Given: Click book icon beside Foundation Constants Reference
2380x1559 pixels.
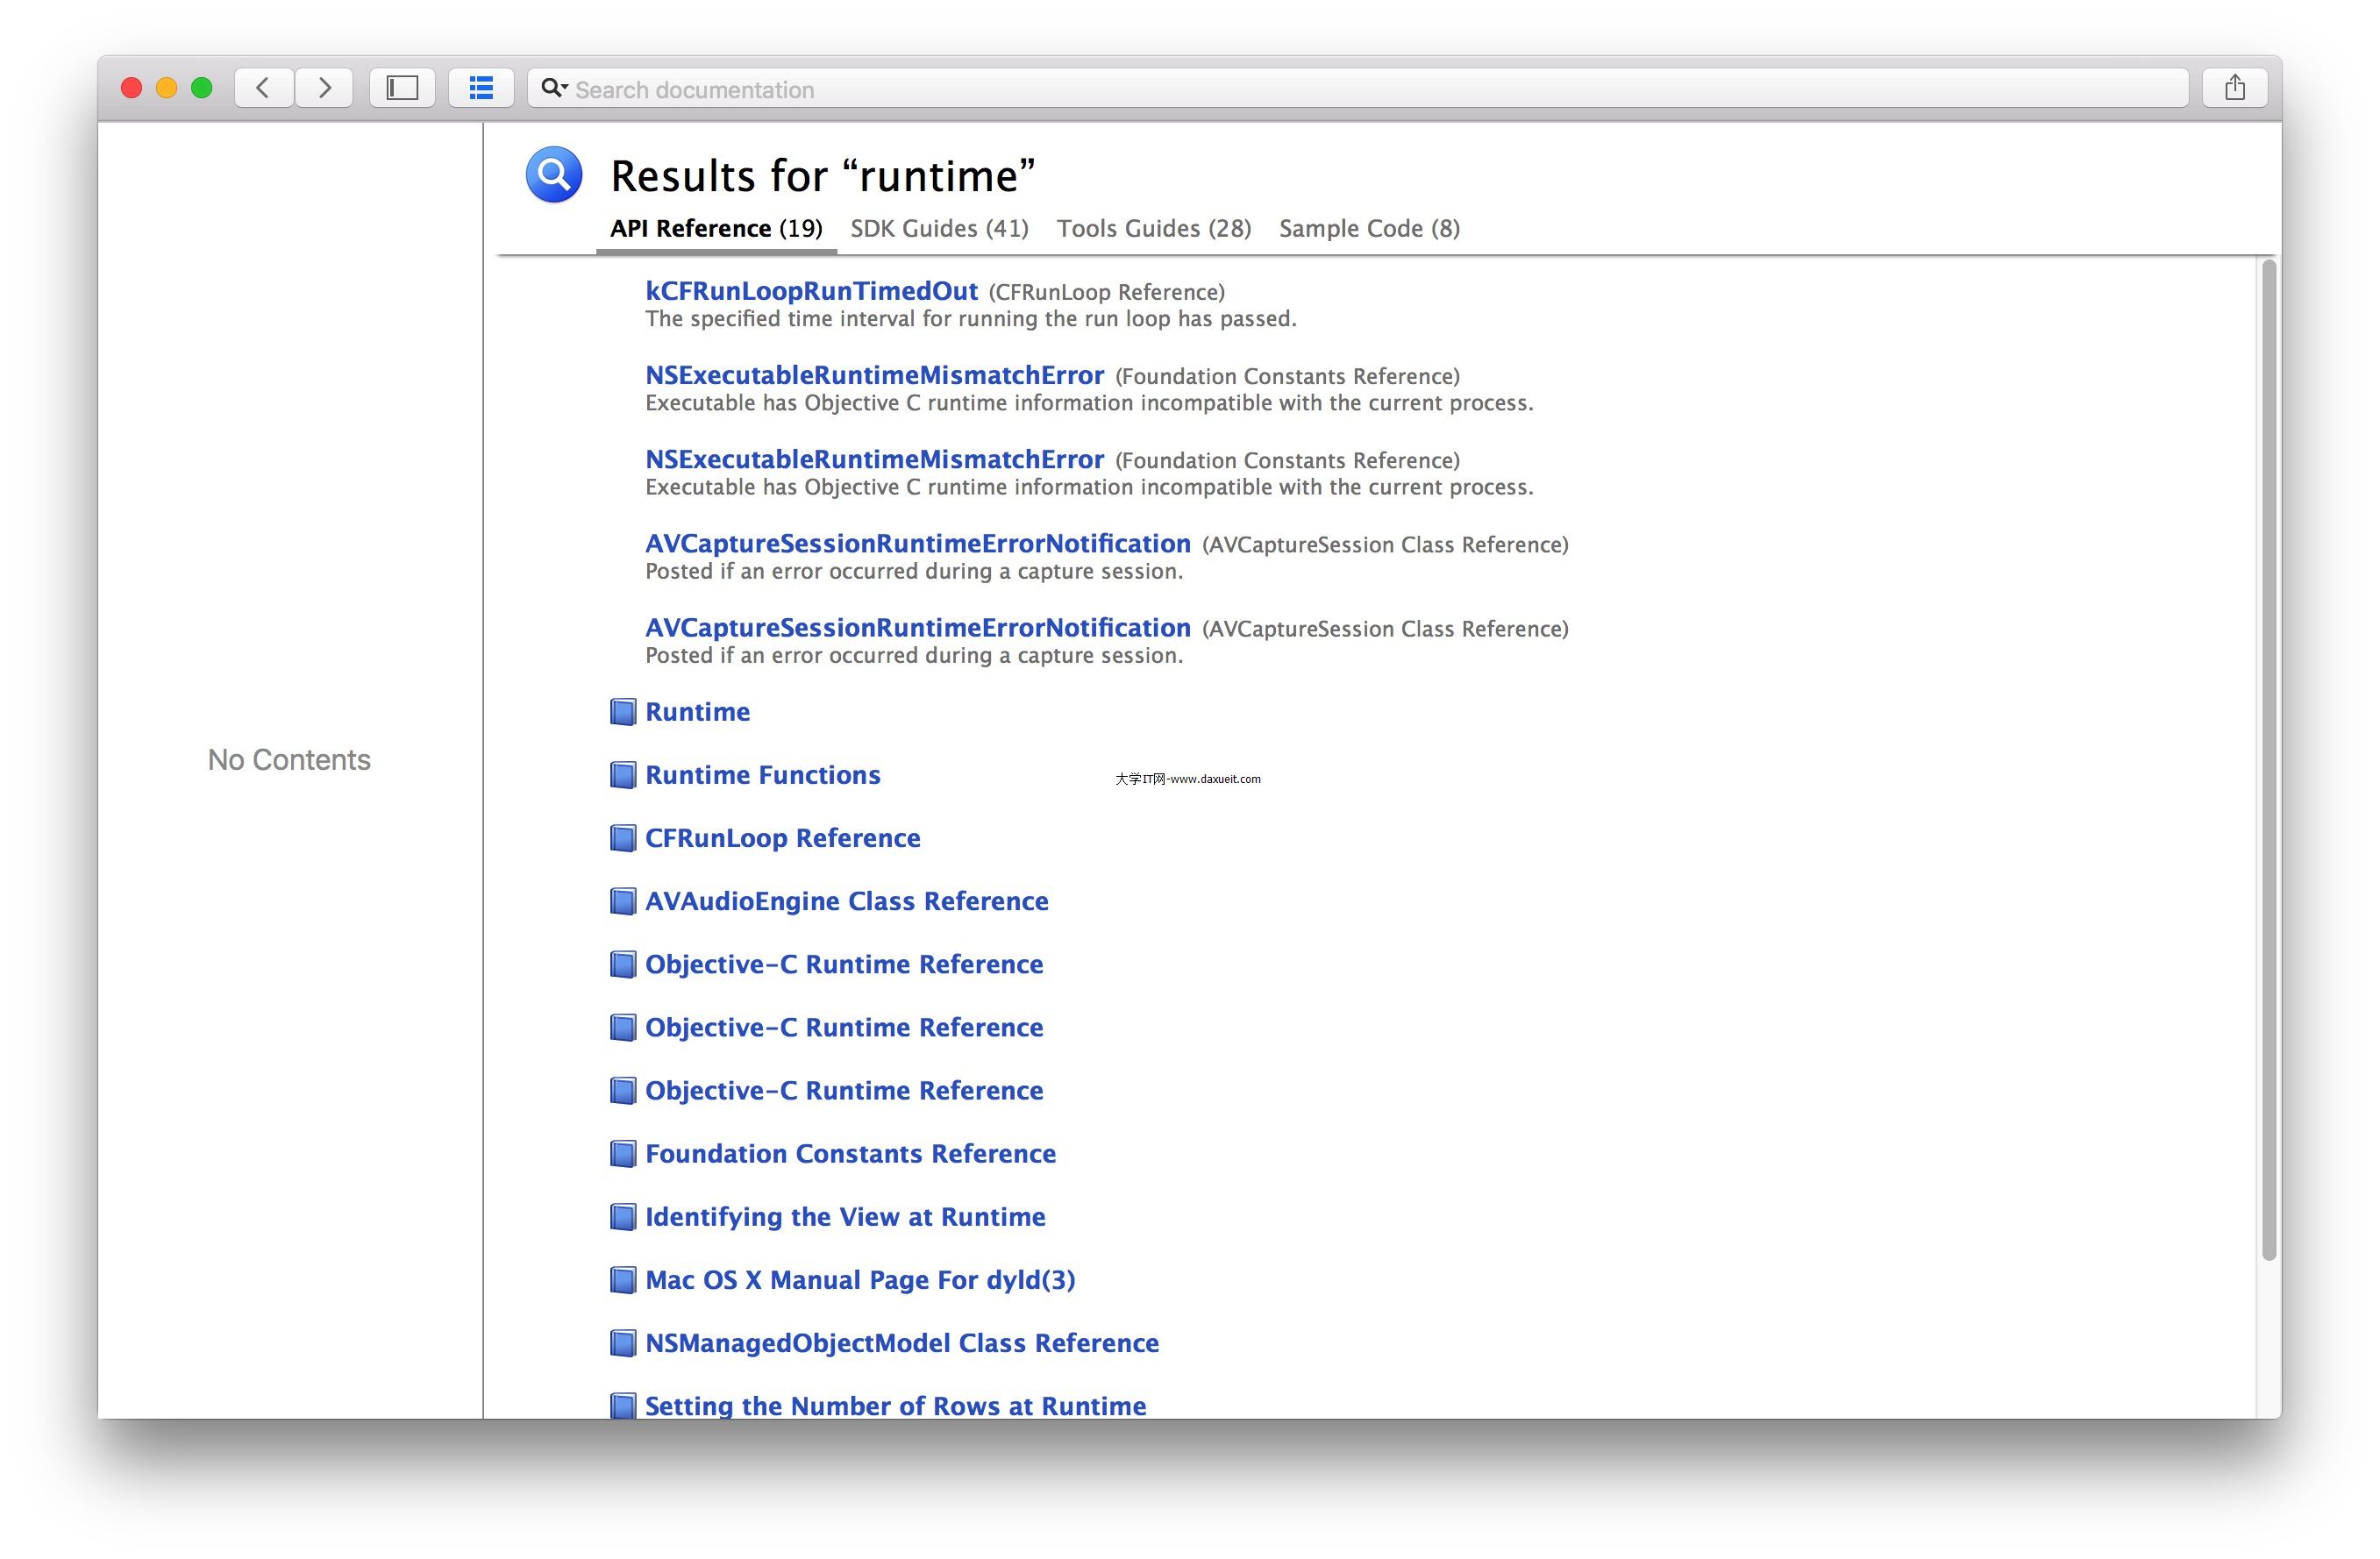Looking at the screenshot, I should click(x=623, y=1154).
